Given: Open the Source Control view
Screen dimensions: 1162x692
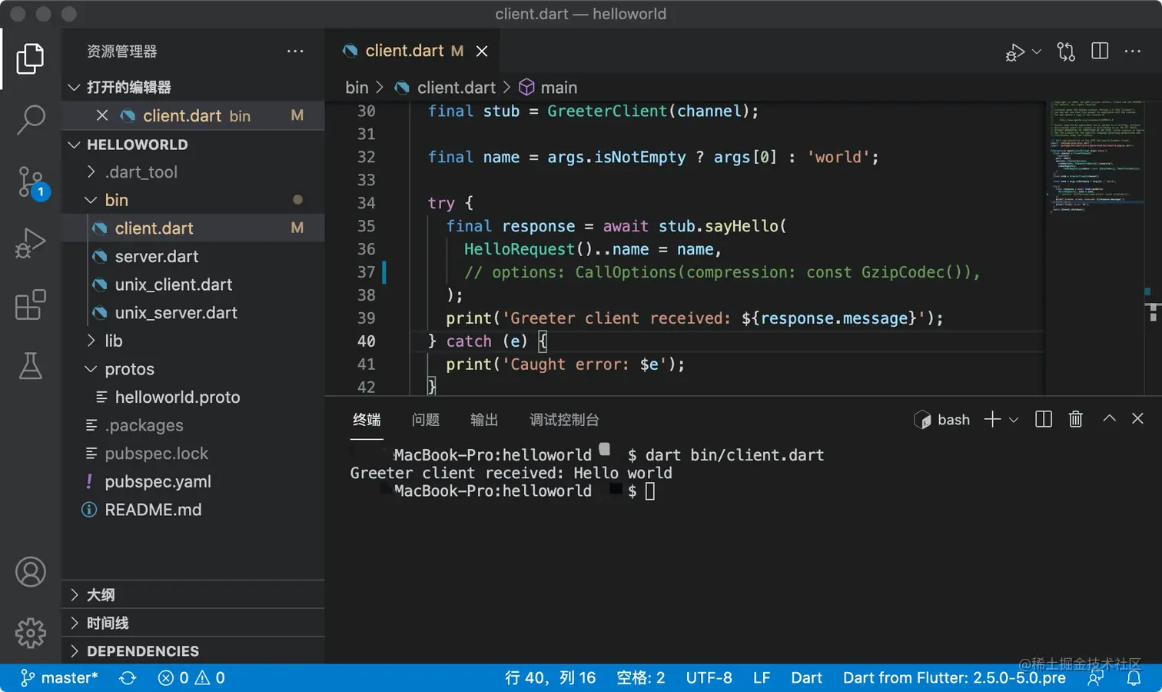Looking at the screenshot, I should click(x=31, y=182).
